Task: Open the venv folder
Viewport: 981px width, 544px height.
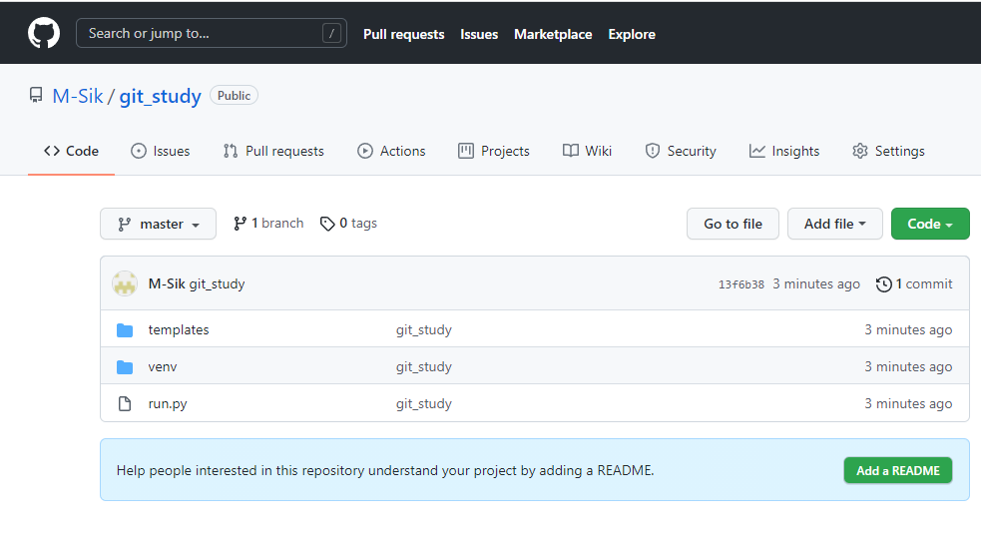Action: 163,367
